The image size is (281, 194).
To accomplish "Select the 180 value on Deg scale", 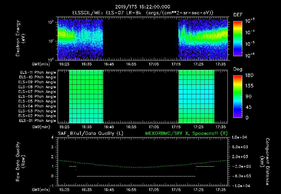I will click(249, 75).
